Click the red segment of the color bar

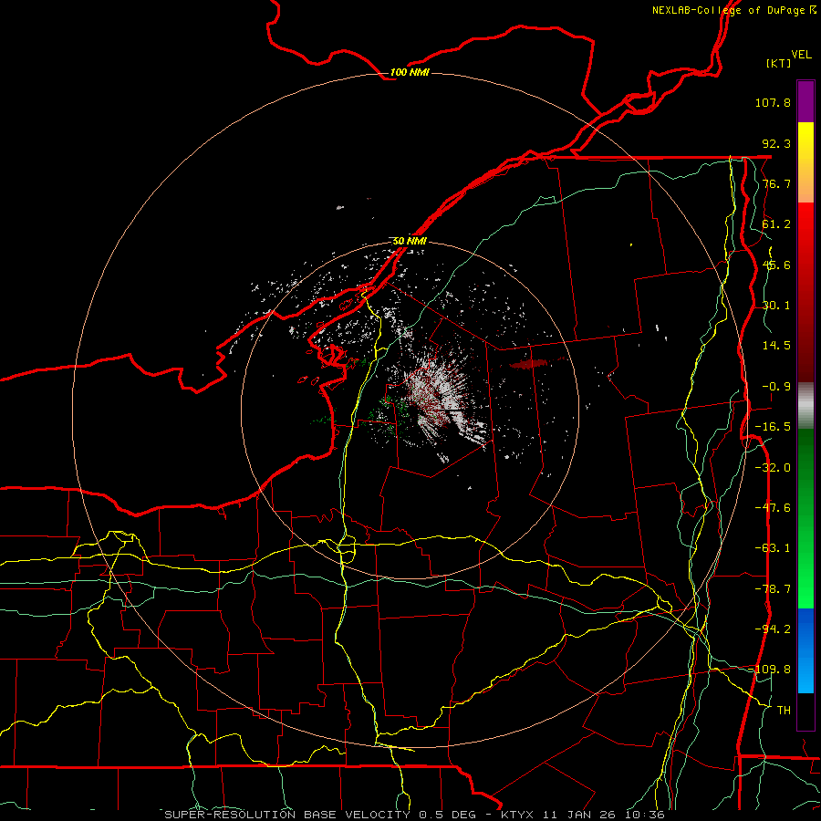805,292
